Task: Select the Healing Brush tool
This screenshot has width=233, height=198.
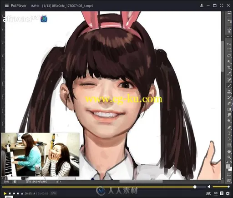Action: click(x=229, y=80)
